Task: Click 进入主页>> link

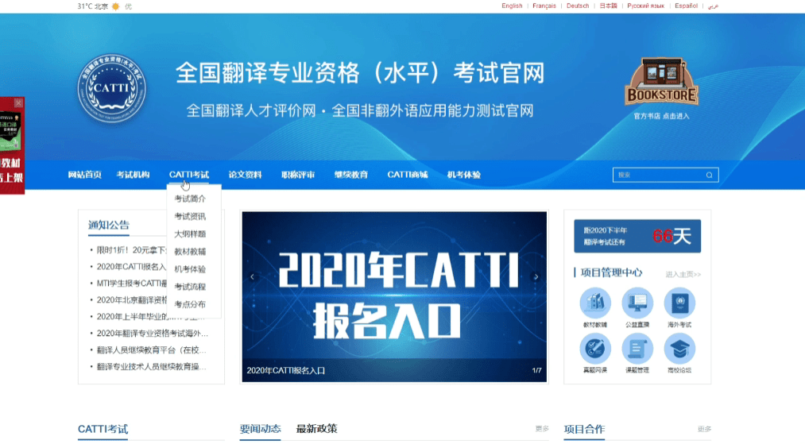Action: coord(683,274)
